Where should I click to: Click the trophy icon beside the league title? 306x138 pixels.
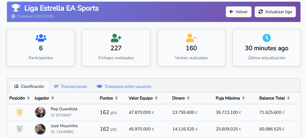coord(16,8)
